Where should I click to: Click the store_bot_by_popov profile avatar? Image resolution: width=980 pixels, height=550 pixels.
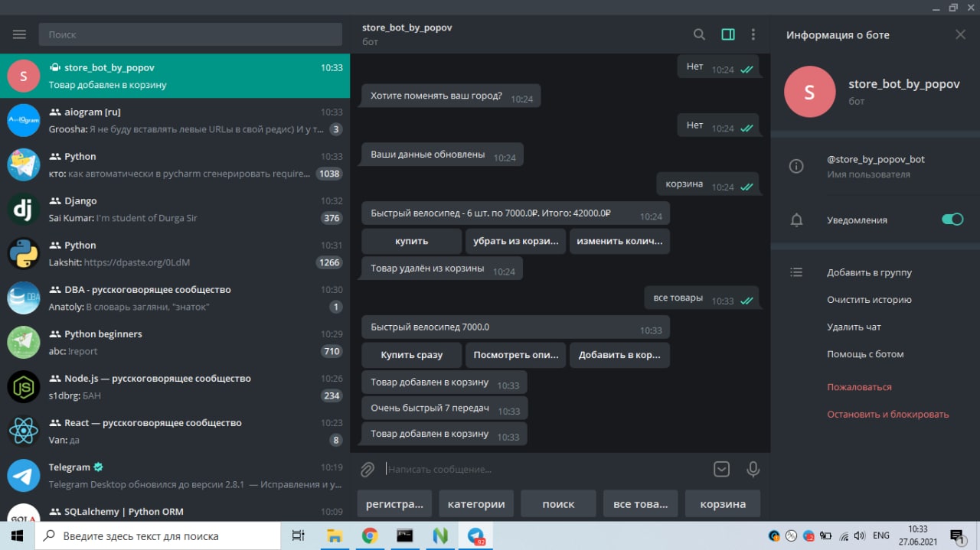[x=810, y=92]
